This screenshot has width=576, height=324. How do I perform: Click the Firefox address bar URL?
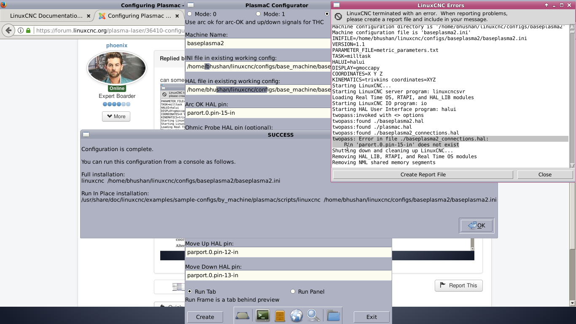point(110,30)
